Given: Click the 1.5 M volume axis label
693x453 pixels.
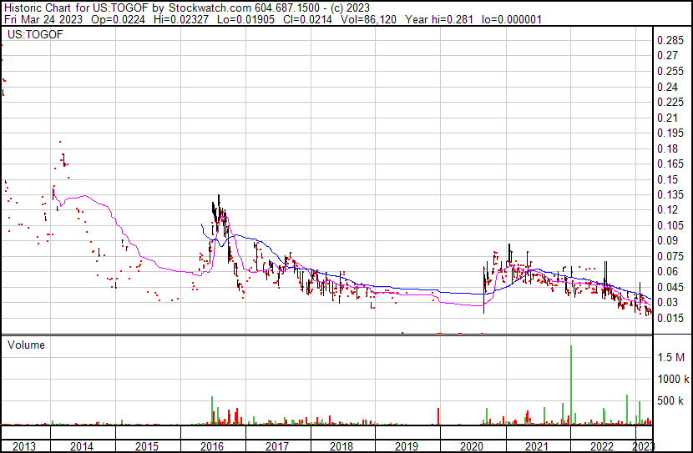Looking at the screenshot, I should 671,357.
